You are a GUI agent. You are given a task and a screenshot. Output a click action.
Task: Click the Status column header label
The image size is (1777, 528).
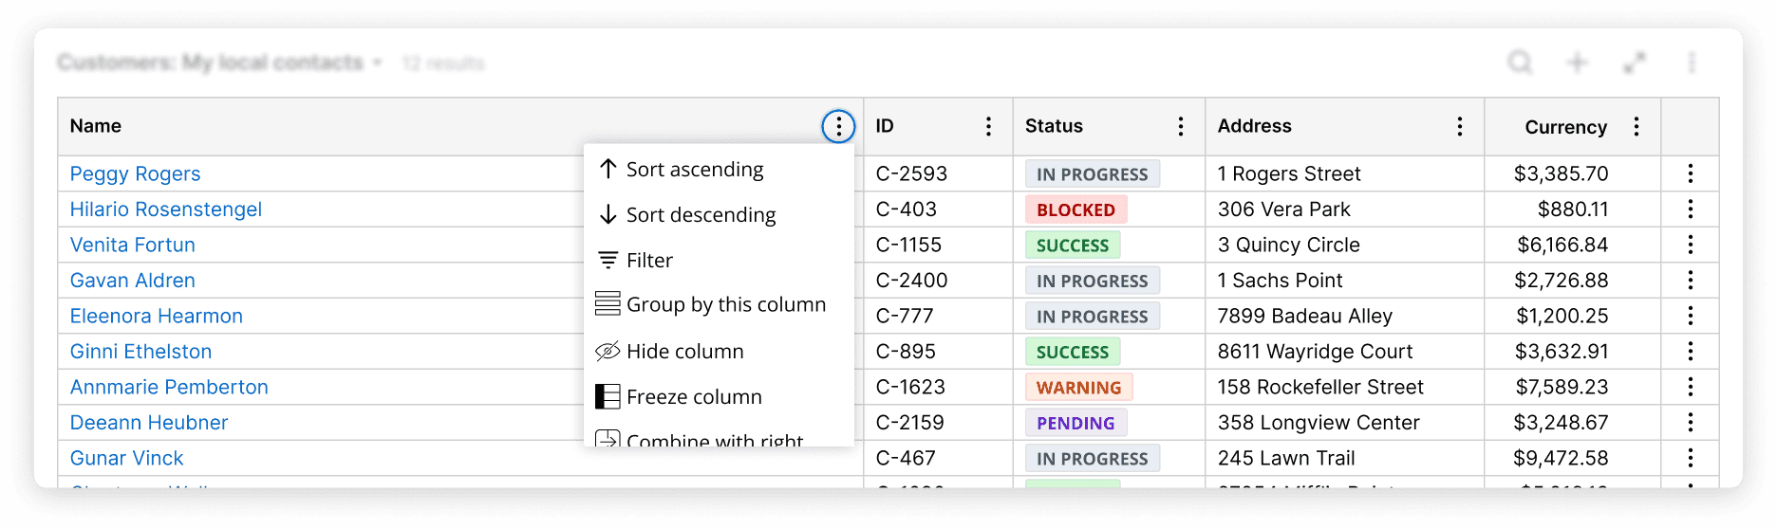(x=1054, y=126)
